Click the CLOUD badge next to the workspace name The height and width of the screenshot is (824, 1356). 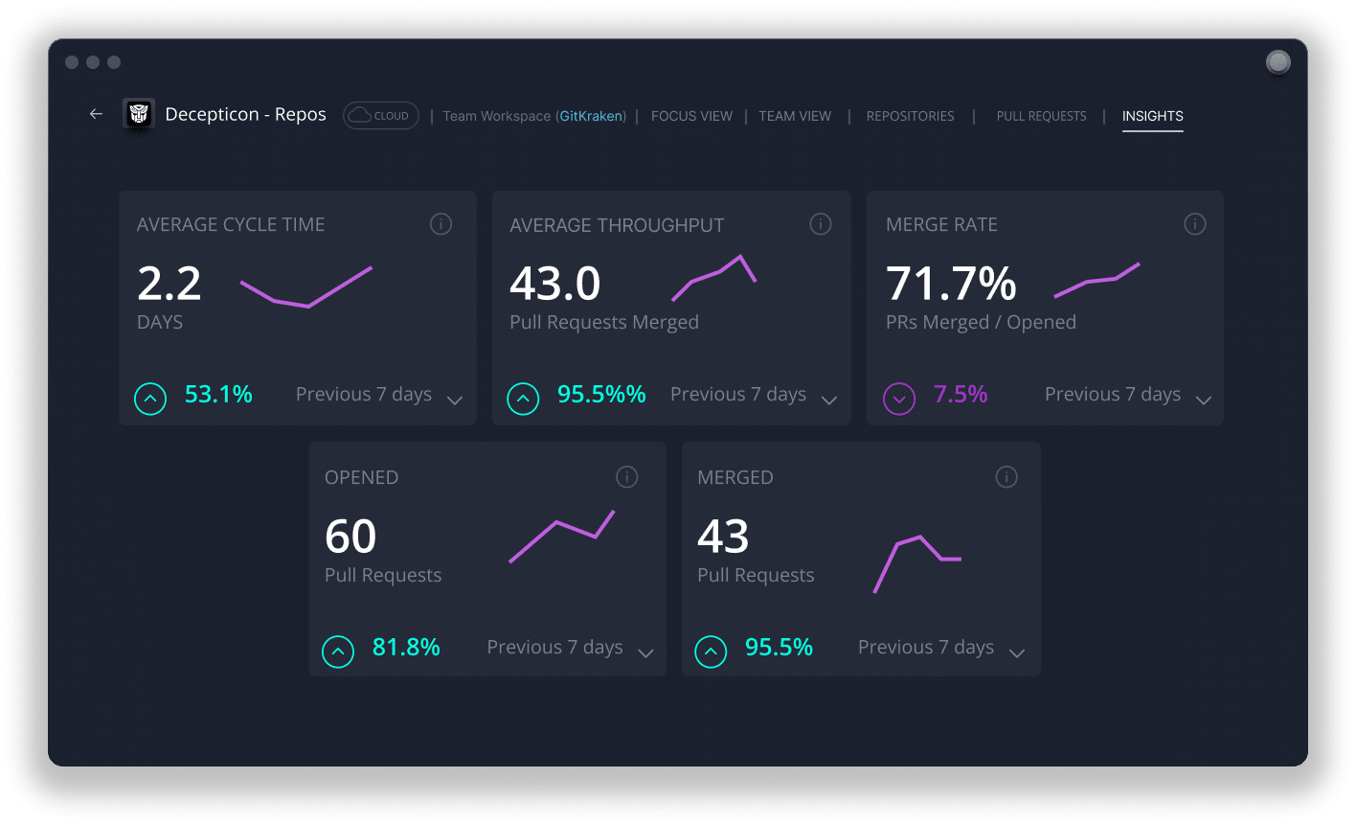[380, 114]
